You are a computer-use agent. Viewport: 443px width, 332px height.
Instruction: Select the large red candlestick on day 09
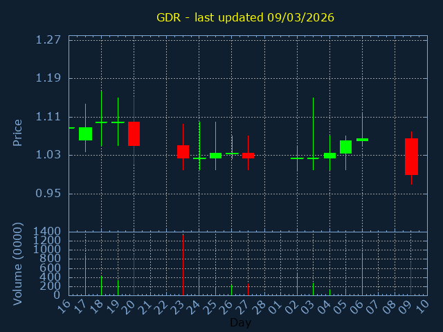click(x=411, y=156)
